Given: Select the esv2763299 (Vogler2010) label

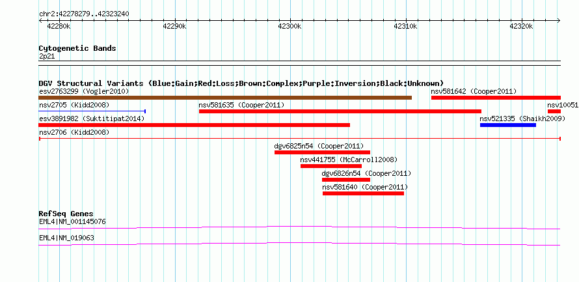Looking at the screenshot, I should tap(84, 91).
